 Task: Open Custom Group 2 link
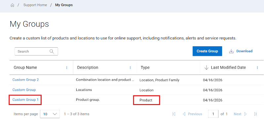pos(26,80)
